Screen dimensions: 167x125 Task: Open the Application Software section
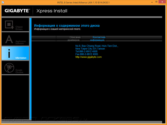15,39
